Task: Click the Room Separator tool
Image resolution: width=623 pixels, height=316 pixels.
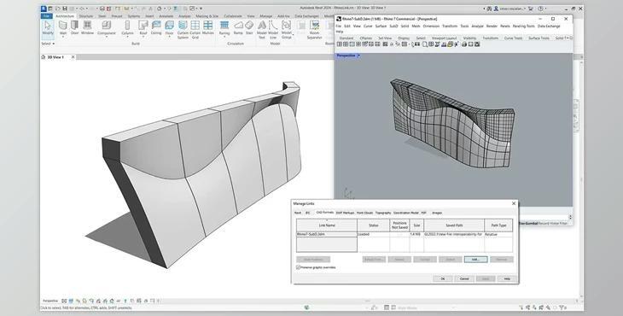Action: [x=314, y=29]
